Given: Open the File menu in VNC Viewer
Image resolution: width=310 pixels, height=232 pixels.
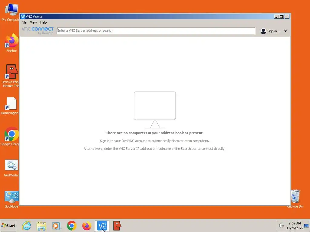Looking at the screenshot, I should [24, 22].
